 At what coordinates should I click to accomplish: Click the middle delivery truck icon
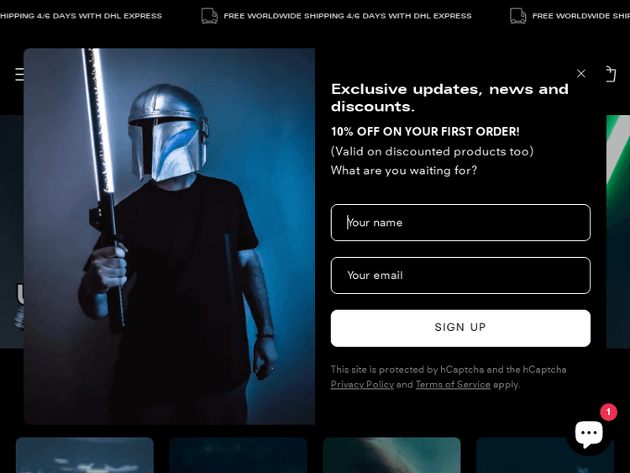click(209, 16)
